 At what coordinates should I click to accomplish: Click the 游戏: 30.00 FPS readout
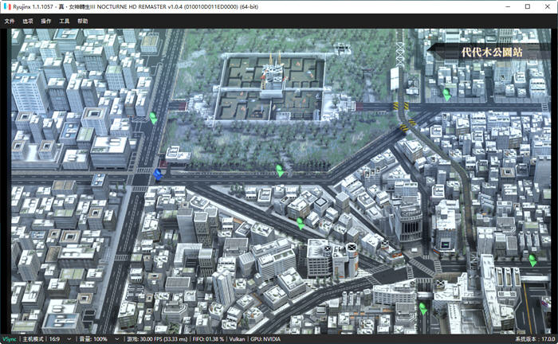tap(157, 339)
